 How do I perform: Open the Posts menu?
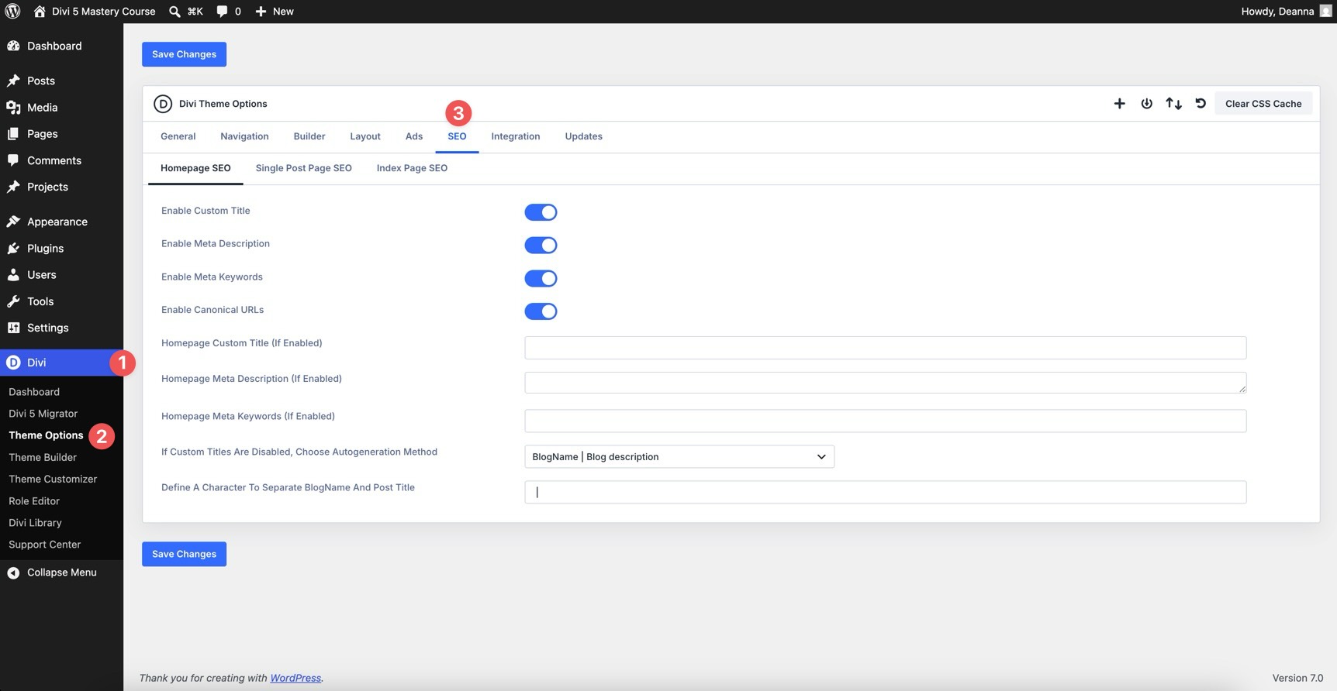pos(61,81)
